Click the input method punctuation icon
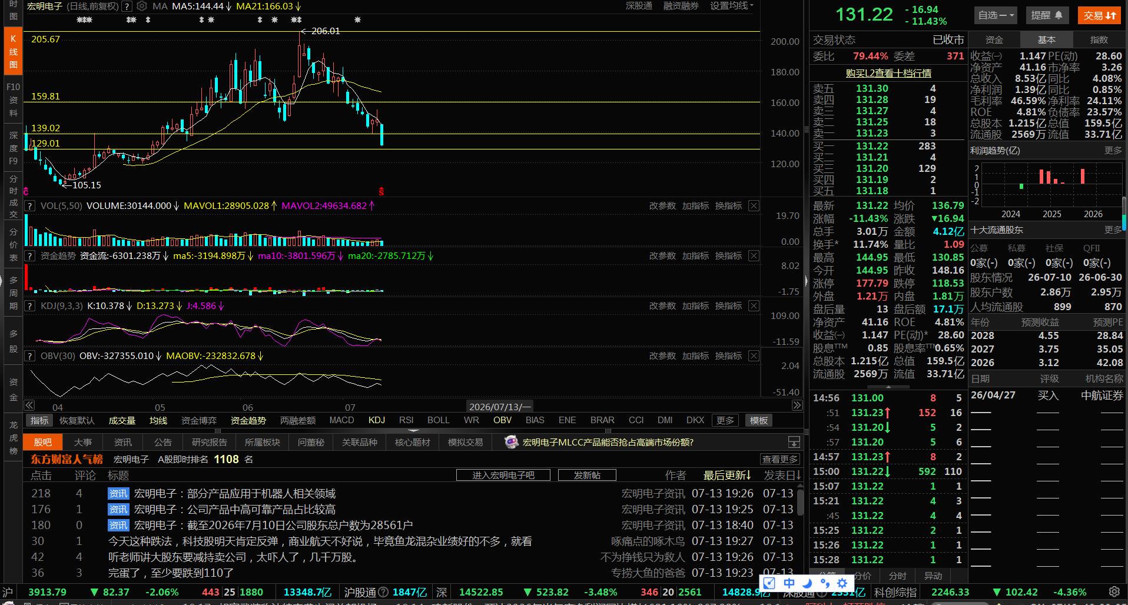 [x=825, y=583]
